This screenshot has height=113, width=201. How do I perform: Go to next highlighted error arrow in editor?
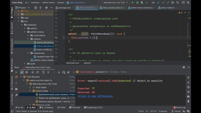[x=188, y=13]
